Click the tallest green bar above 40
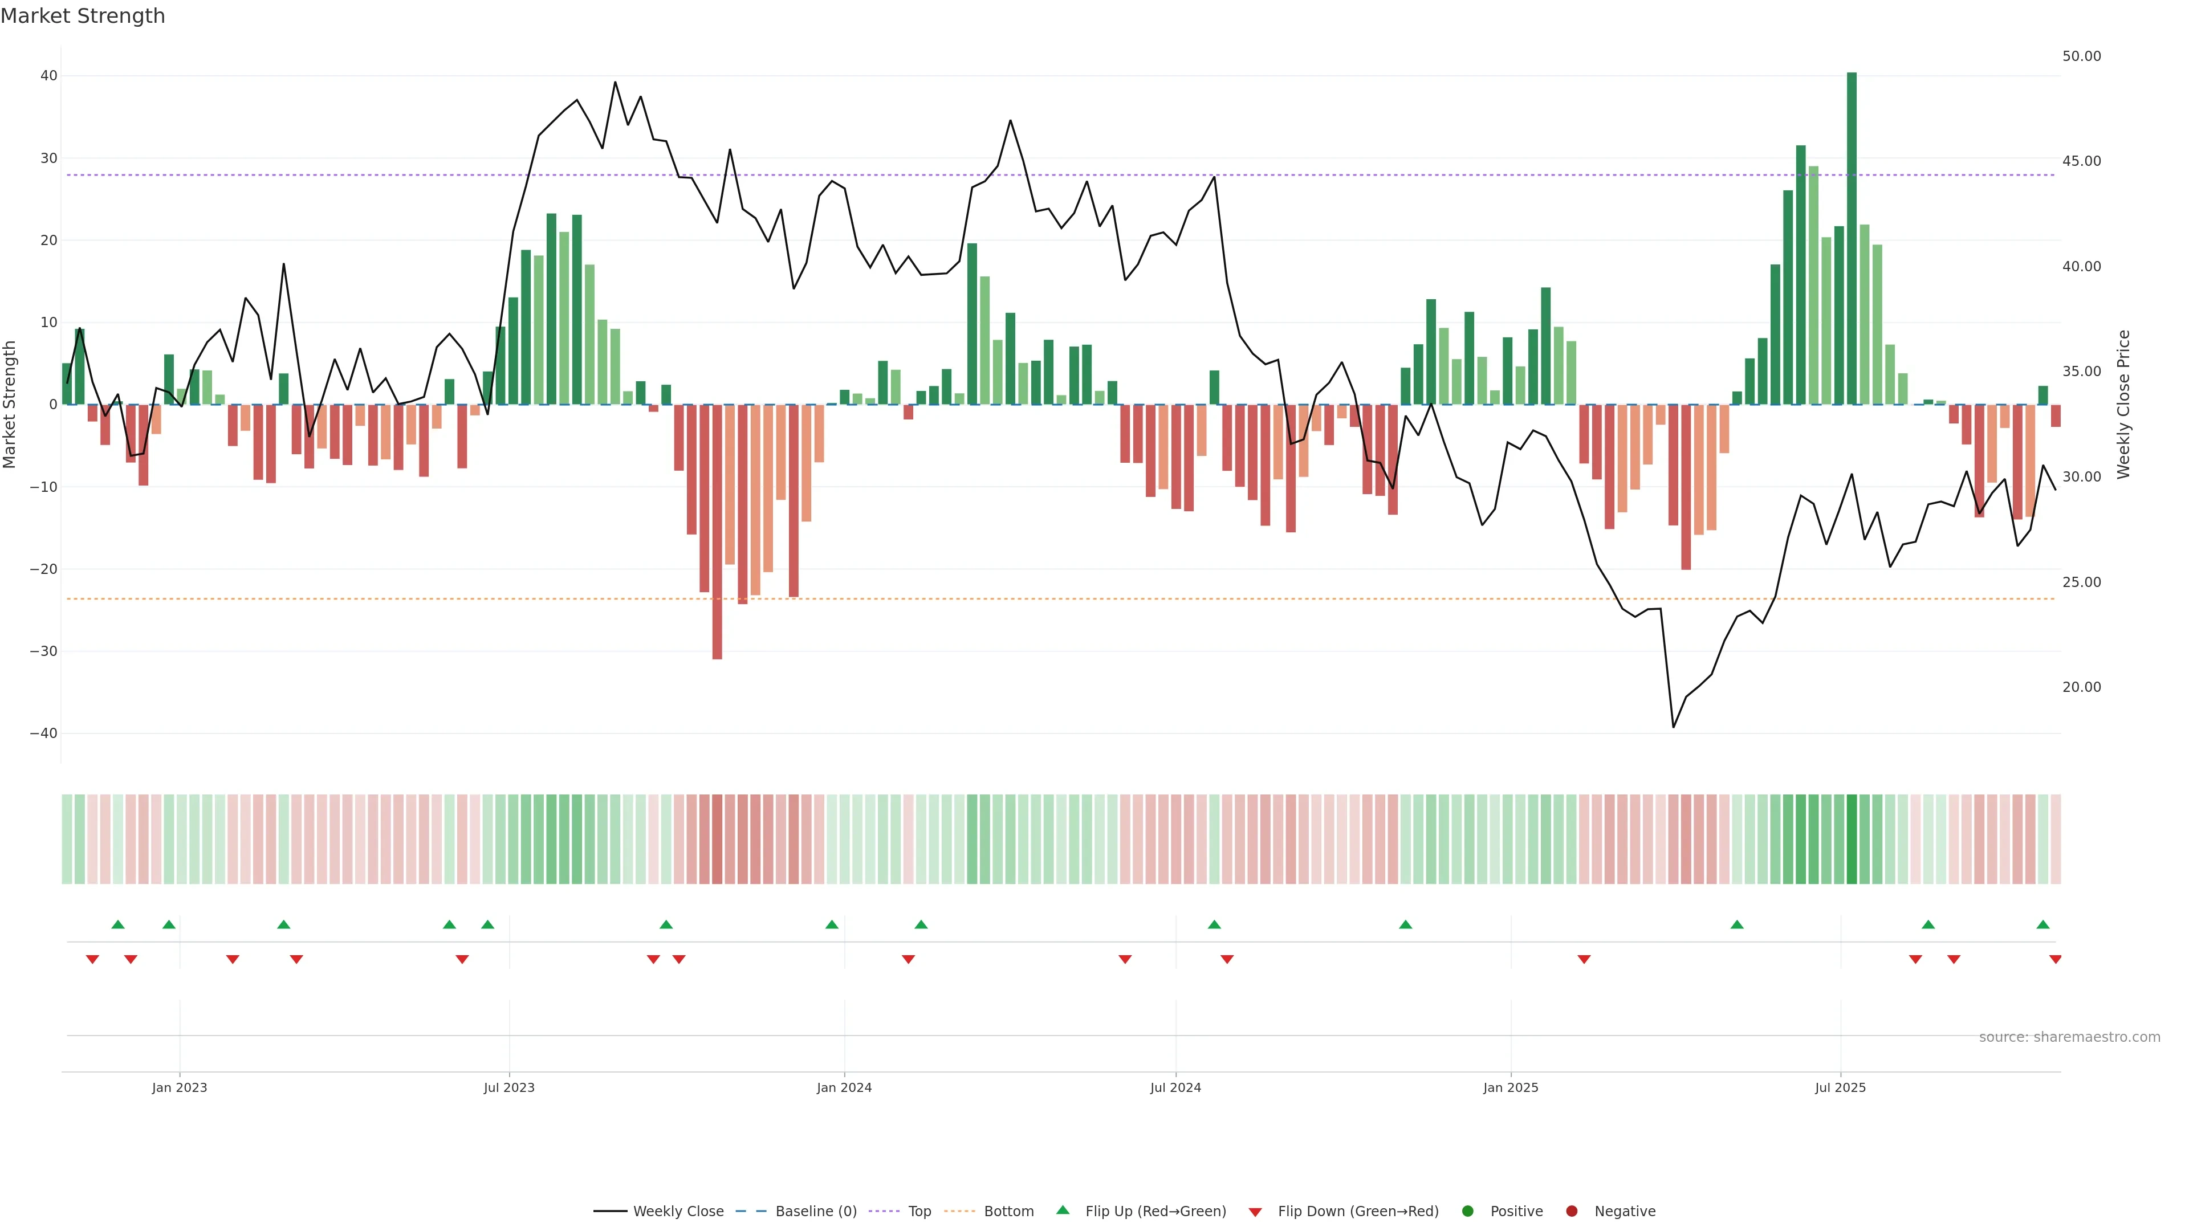Screen dimensions: 2189x1231 tap(1852, 238)
